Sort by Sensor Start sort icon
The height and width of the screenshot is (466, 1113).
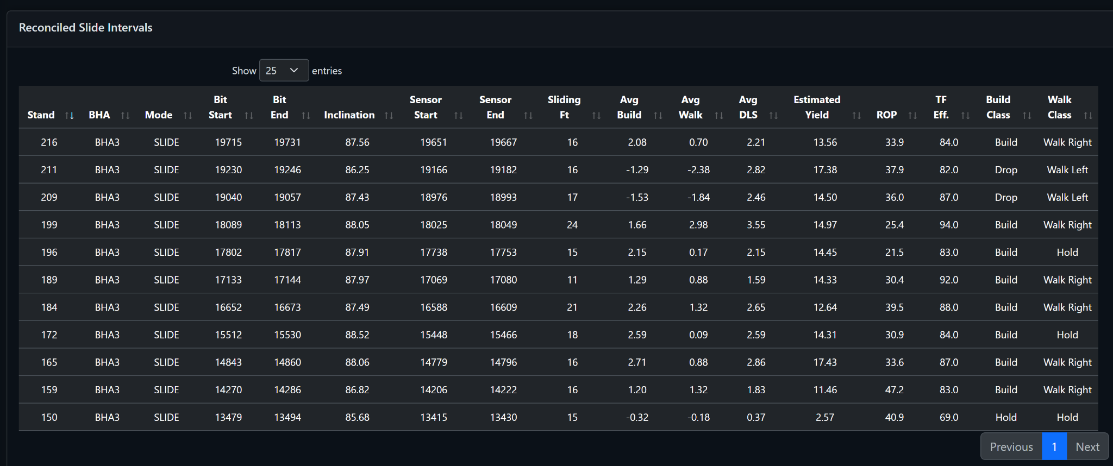(x=459, y=115)
